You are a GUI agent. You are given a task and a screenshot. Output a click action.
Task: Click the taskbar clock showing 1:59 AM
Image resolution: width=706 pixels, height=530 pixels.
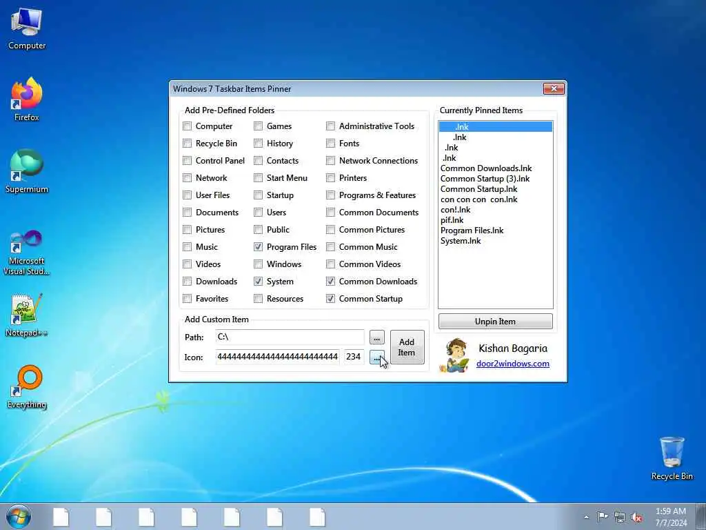(671, 517)
